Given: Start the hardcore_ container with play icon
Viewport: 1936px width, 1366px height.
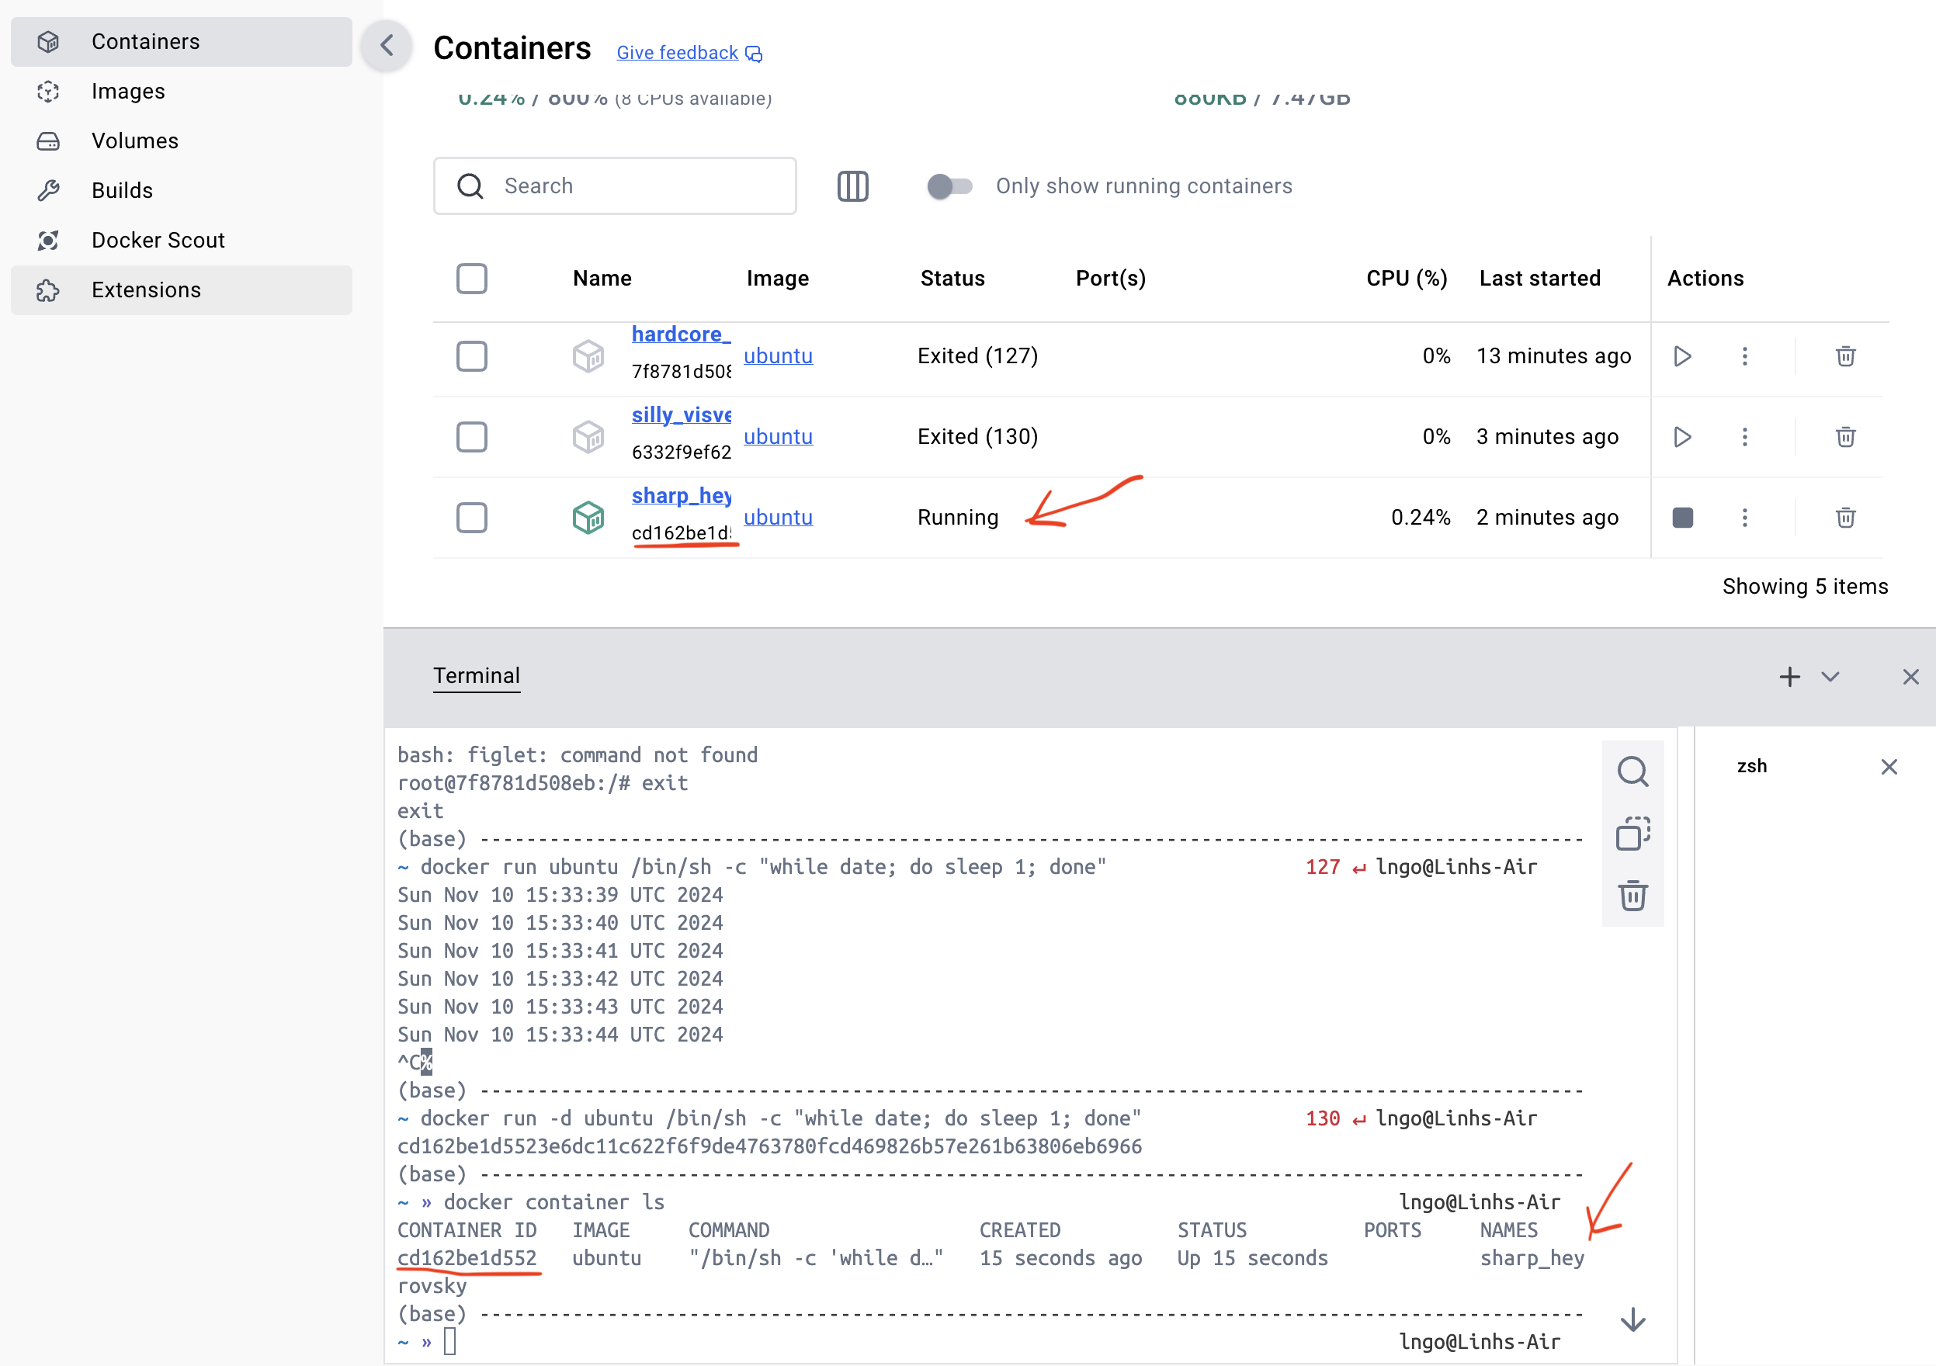Looking at the screenshot, I should tap(1681, 355).
